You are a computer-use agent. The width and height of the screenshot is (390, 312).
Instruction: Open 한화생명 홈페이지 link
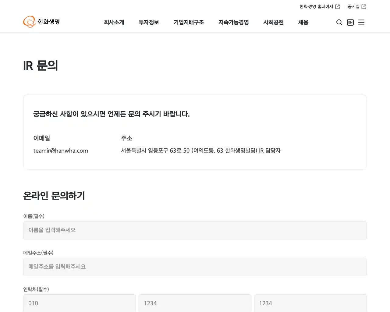click(316, 6)
